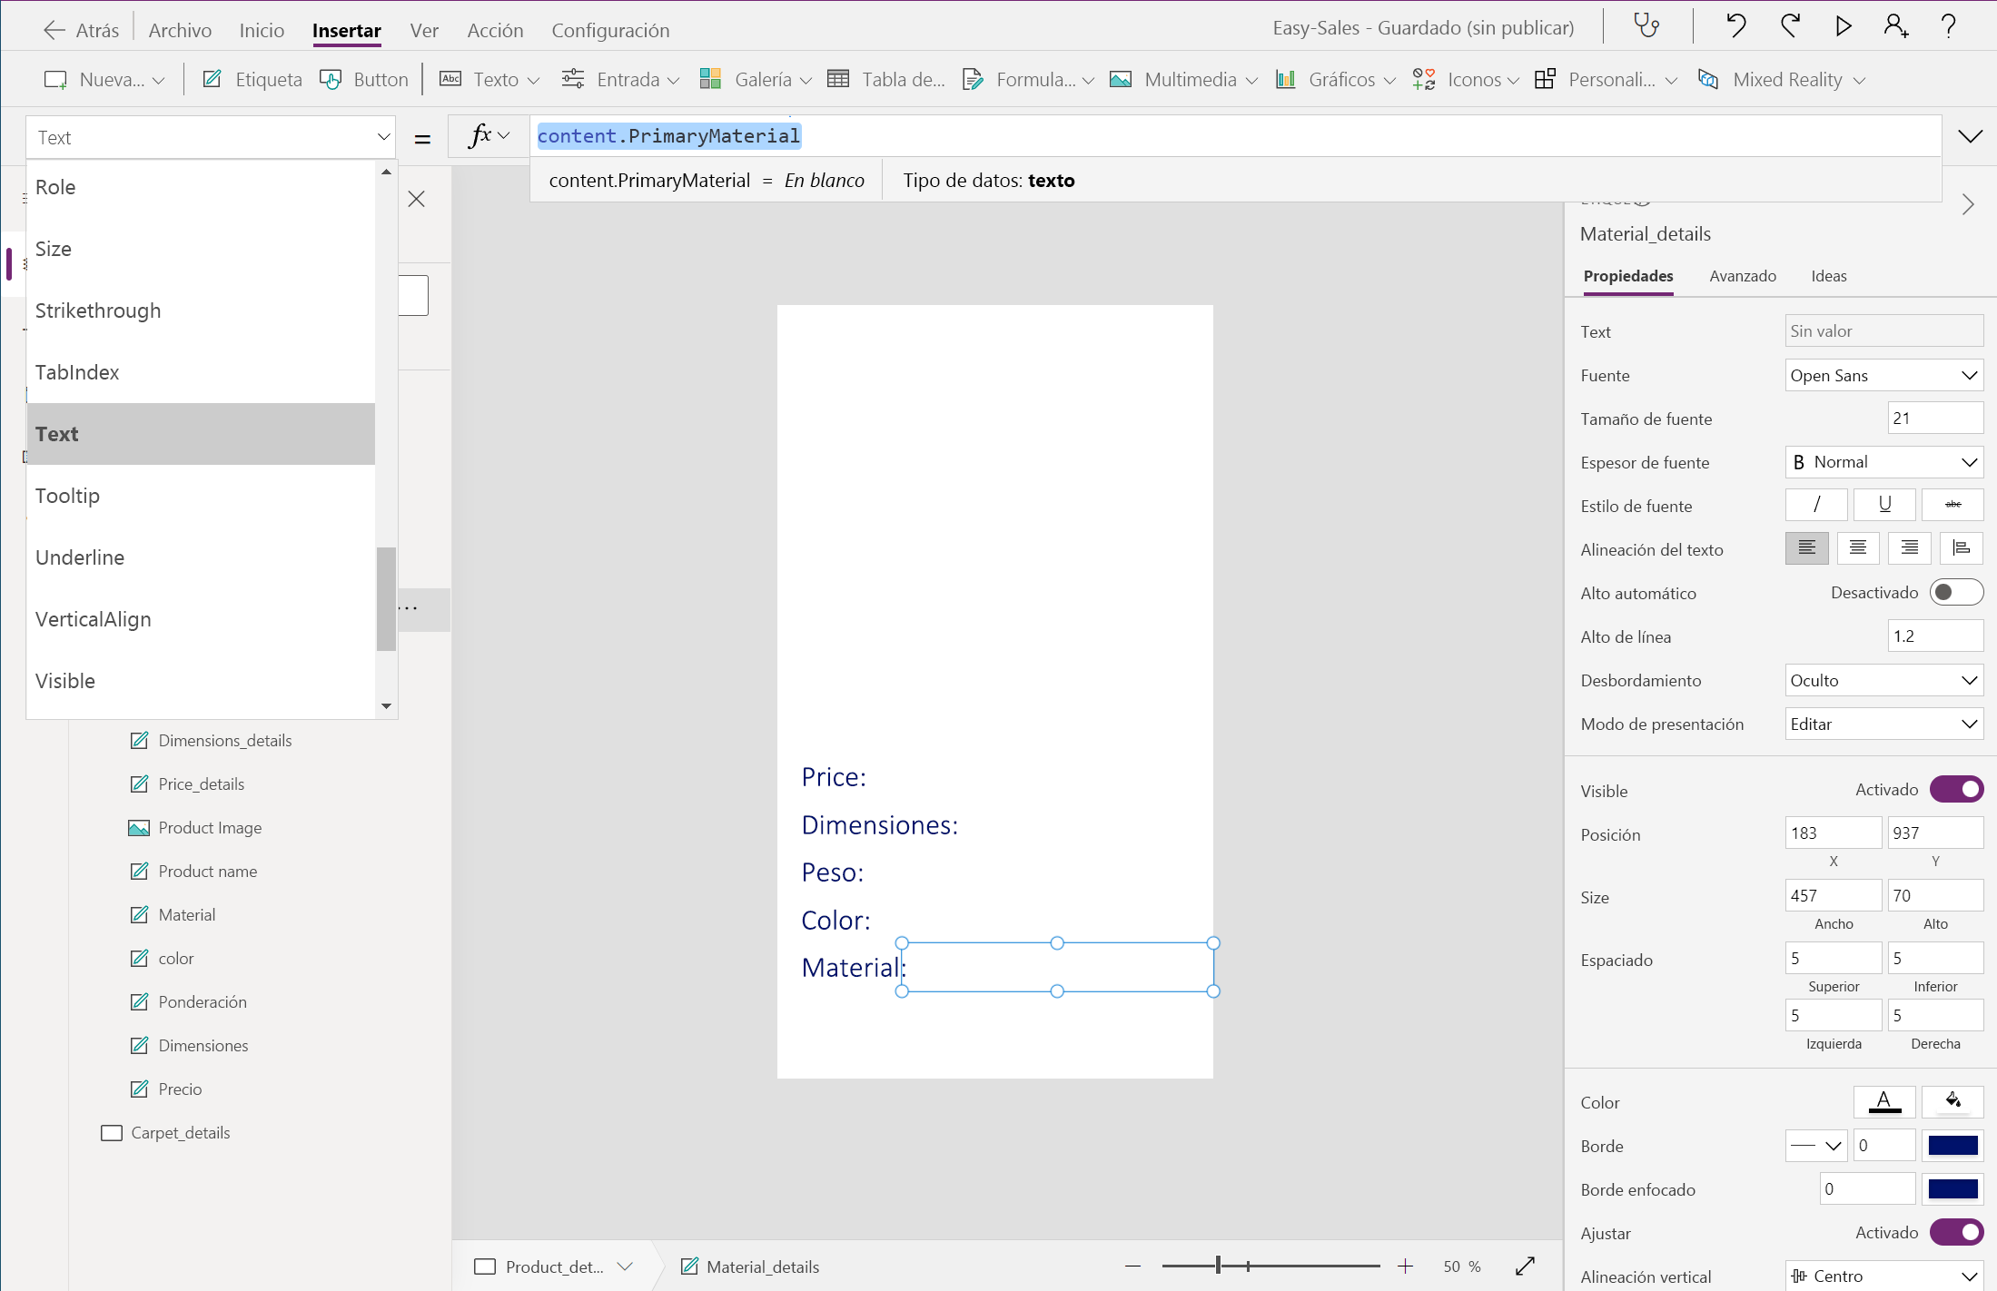
Task: Open the Archivo menu
Action: point(180,30)
